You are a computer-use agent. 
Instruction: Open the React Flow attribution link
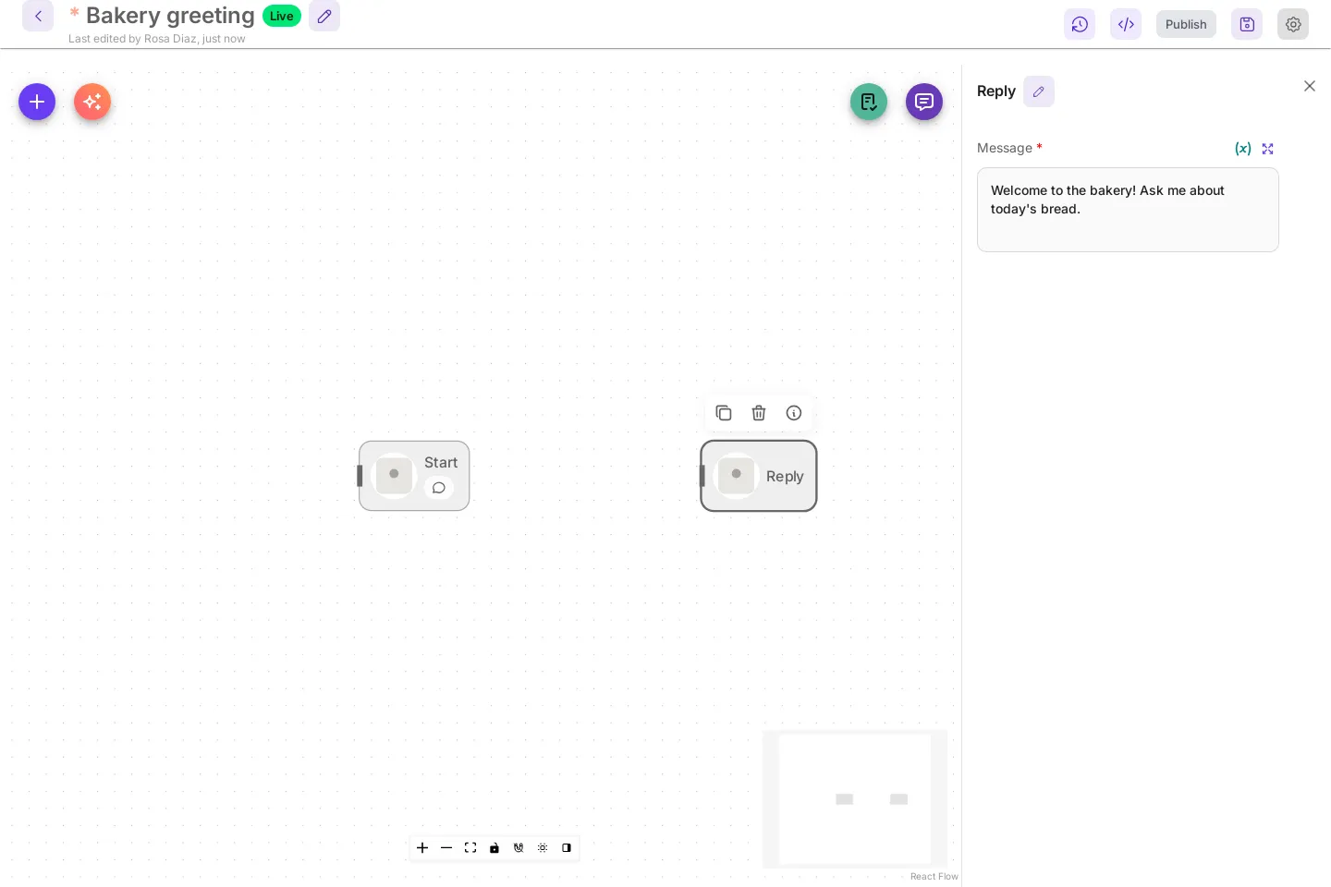point(934,877)
